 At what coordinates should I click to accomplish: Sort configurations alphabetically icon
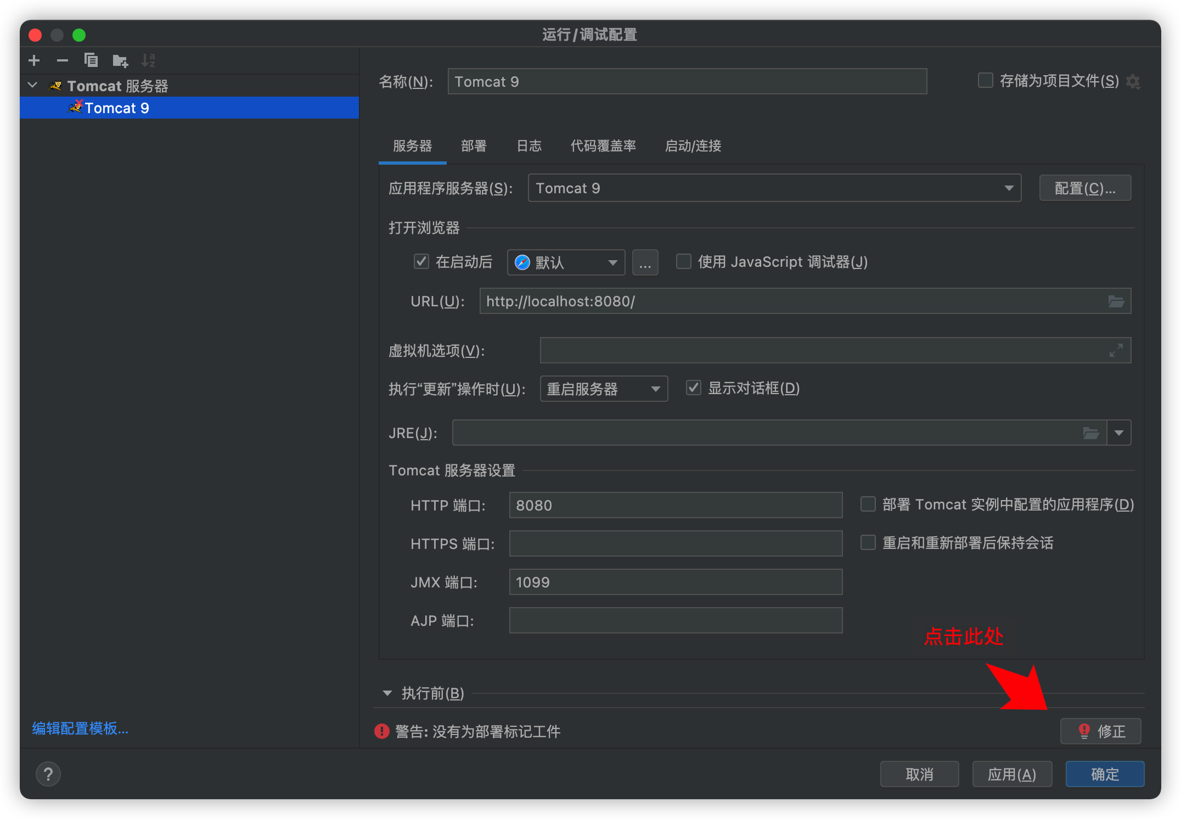coord(148,60)
